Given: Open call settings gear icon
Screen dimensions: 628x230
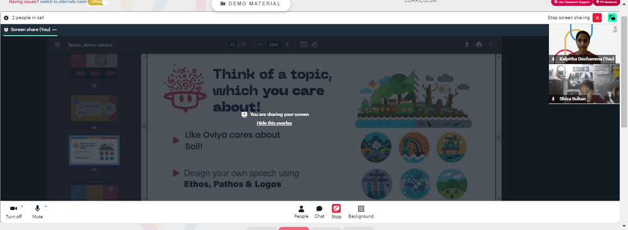Looking at the screenshot, I should (x=6, y=18).
